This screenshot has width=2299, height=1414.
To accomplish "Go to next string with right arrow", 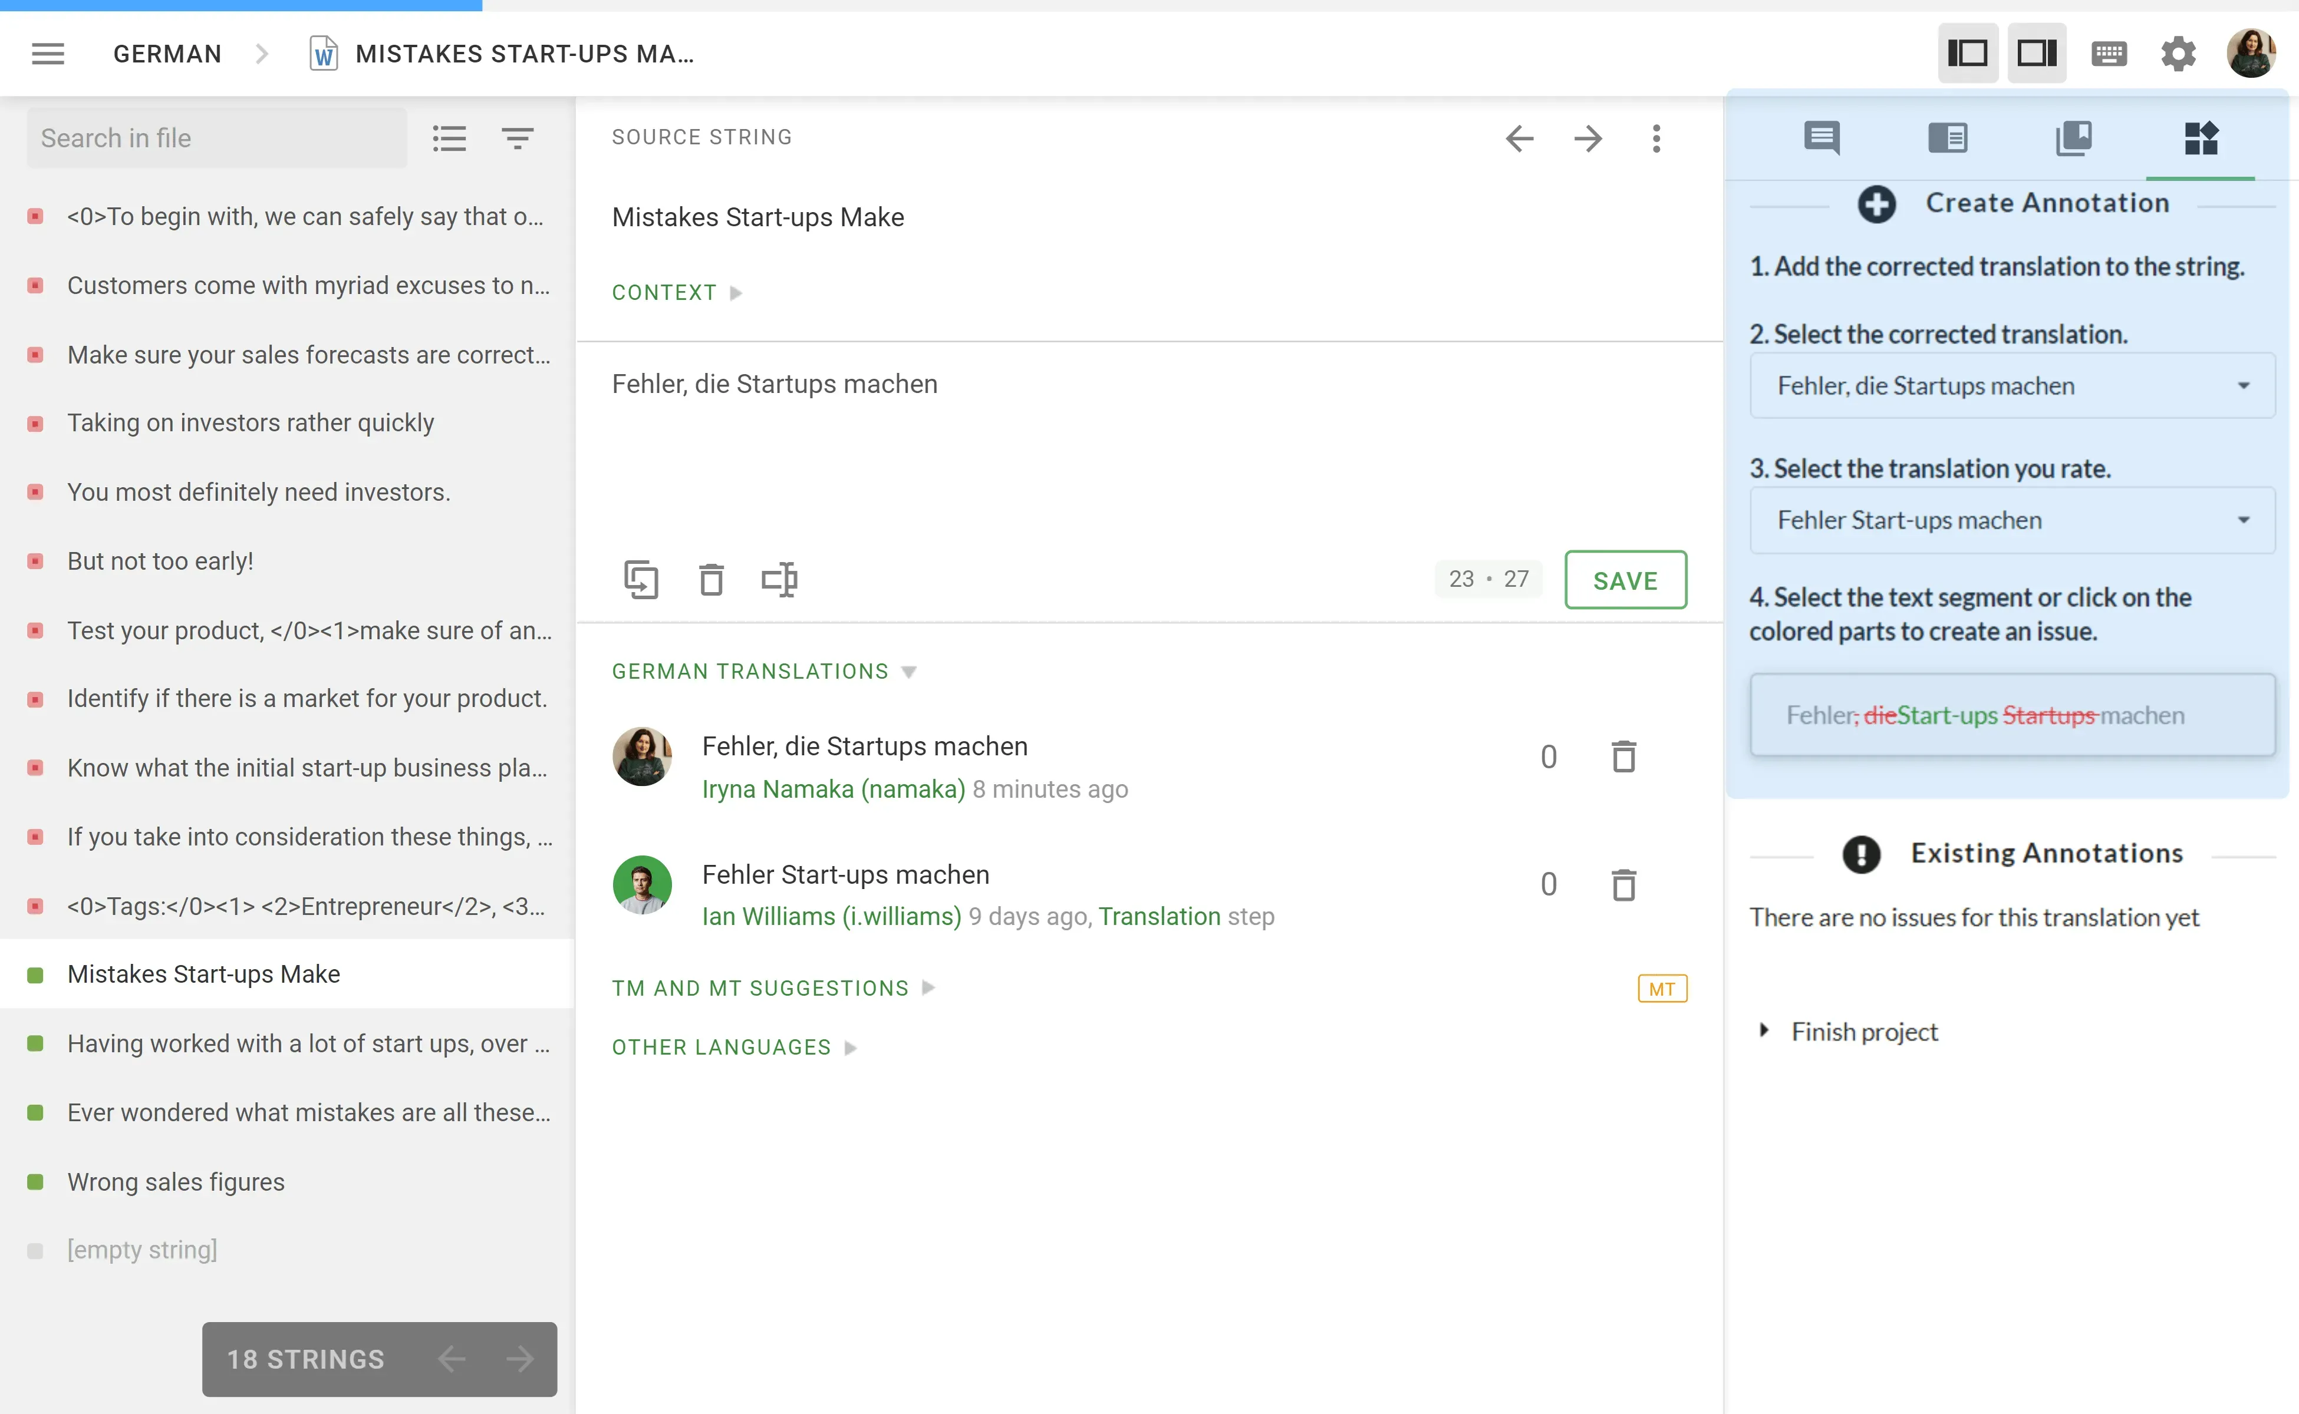I will 1588,138.
